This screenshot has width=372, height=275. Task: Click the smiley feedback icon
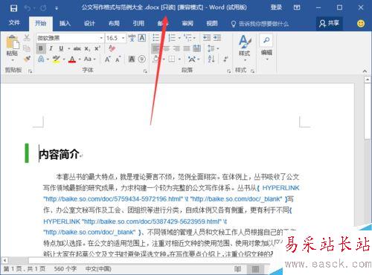click(x=361, y=24)
